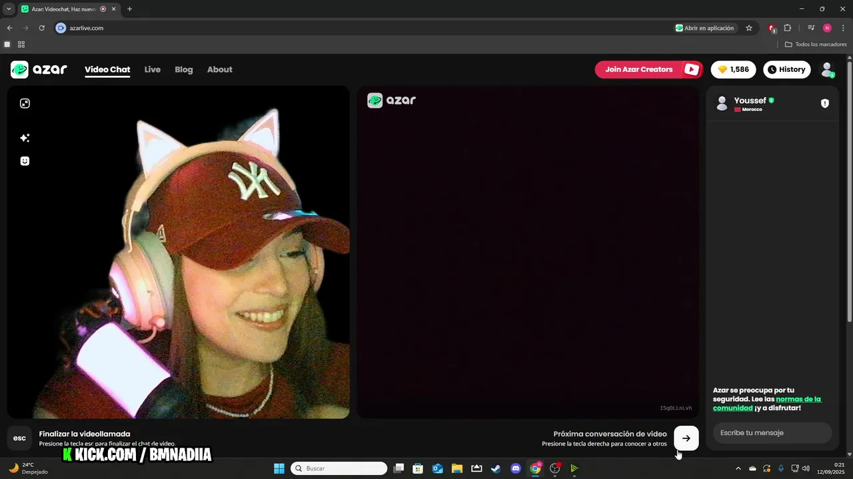Open media controls icon in toolbar

click(x=811, y=28)
